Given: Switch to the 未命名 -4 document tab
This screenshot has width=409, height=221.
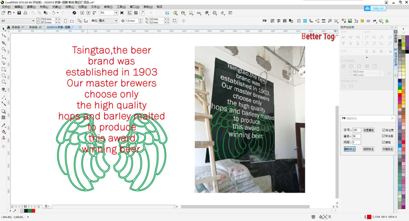Looking at the screenshot, I should [x=35, y=27].
